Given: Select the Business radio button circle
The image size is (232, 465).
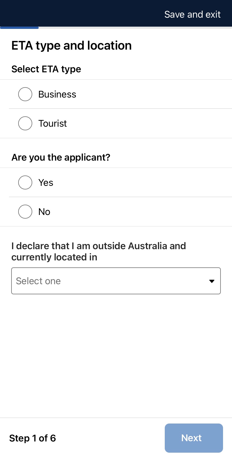Looking at the screenshot, I should tap(25, 94).
